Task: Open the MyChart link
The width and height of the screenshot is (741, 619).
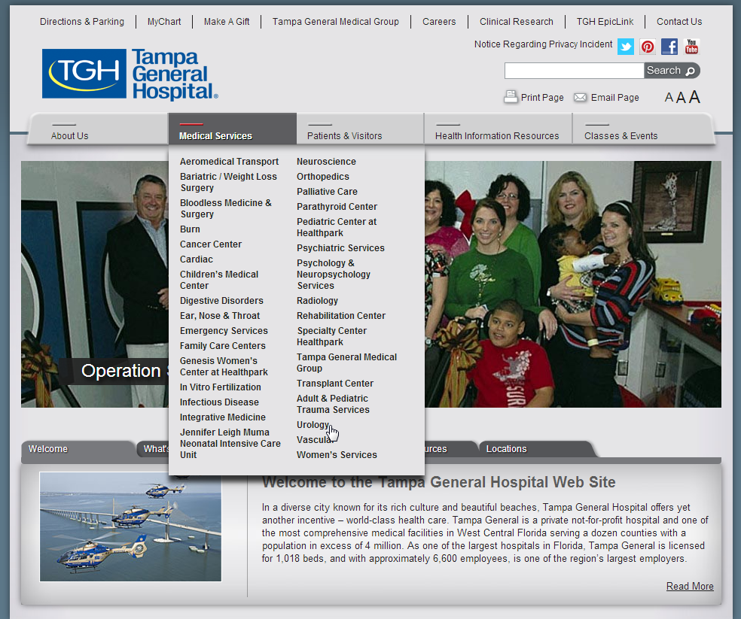Action: [164, 22]
